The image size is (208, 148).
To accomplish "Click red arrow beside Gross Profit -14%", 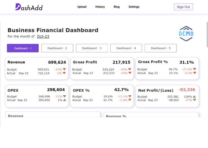I will click(130, 73).
